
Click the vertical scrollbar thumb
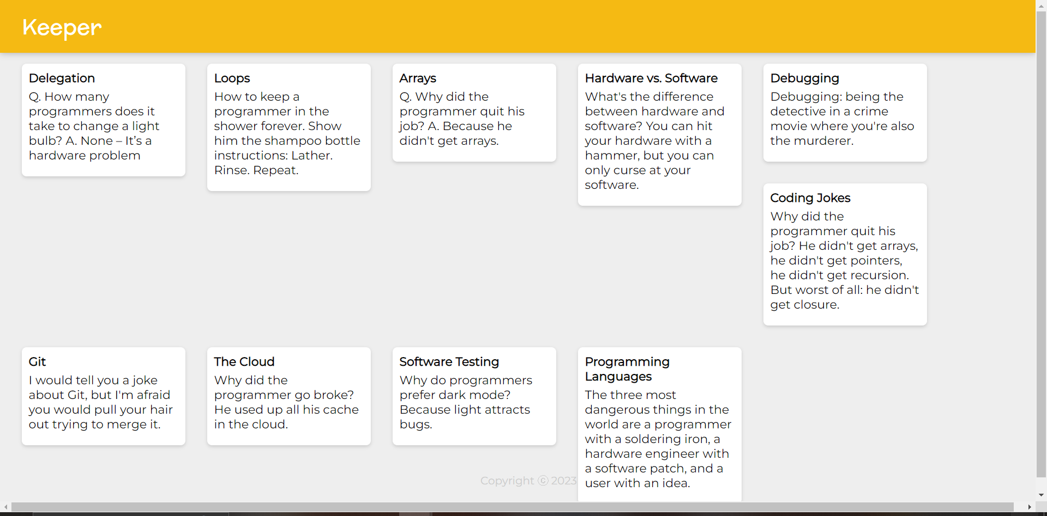[1041, 243]
